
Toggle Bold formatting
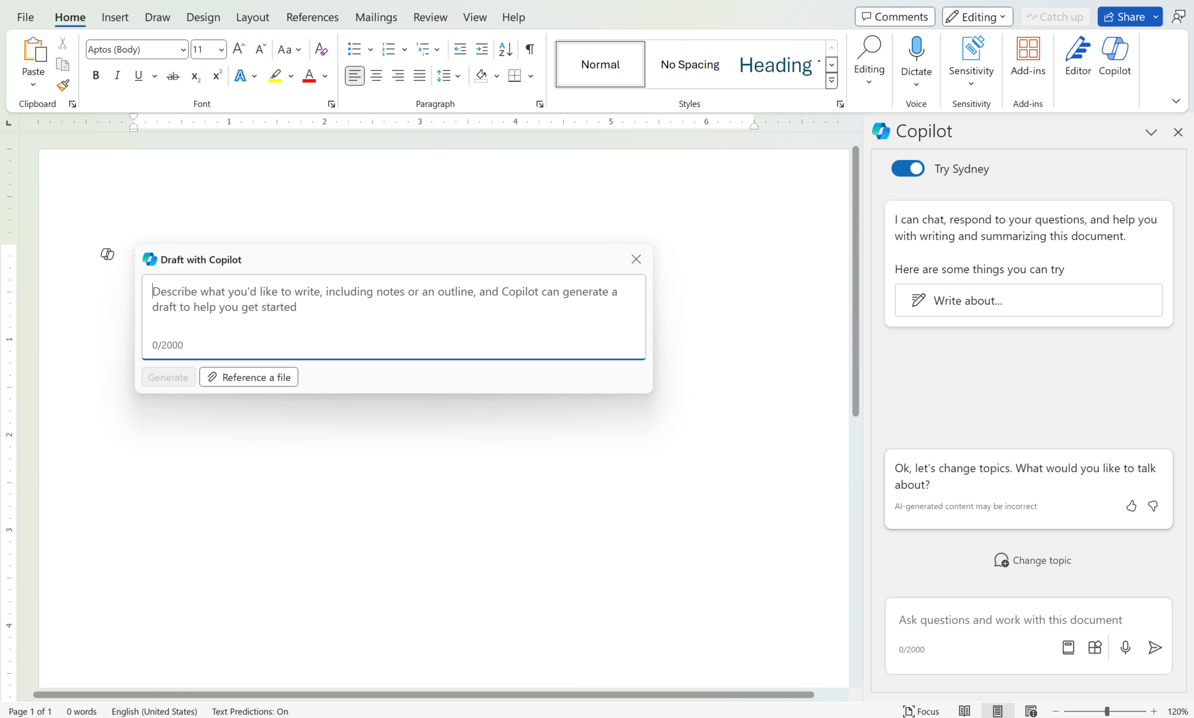(x=96, y=75)
